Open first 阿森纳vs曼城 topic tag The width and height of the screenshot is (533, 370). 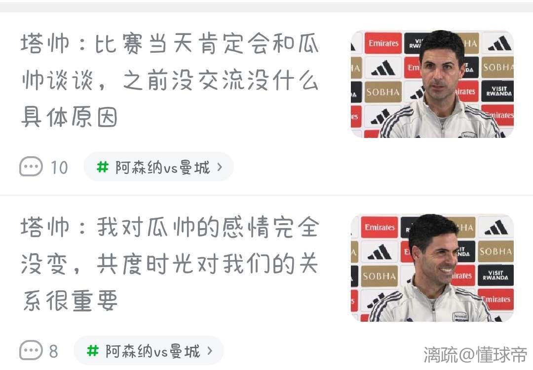coord(158,167)
